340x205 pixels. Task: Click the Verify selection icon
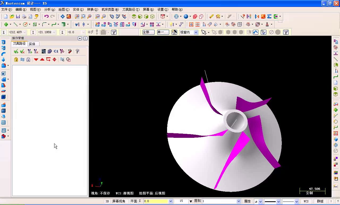[263, 32]
